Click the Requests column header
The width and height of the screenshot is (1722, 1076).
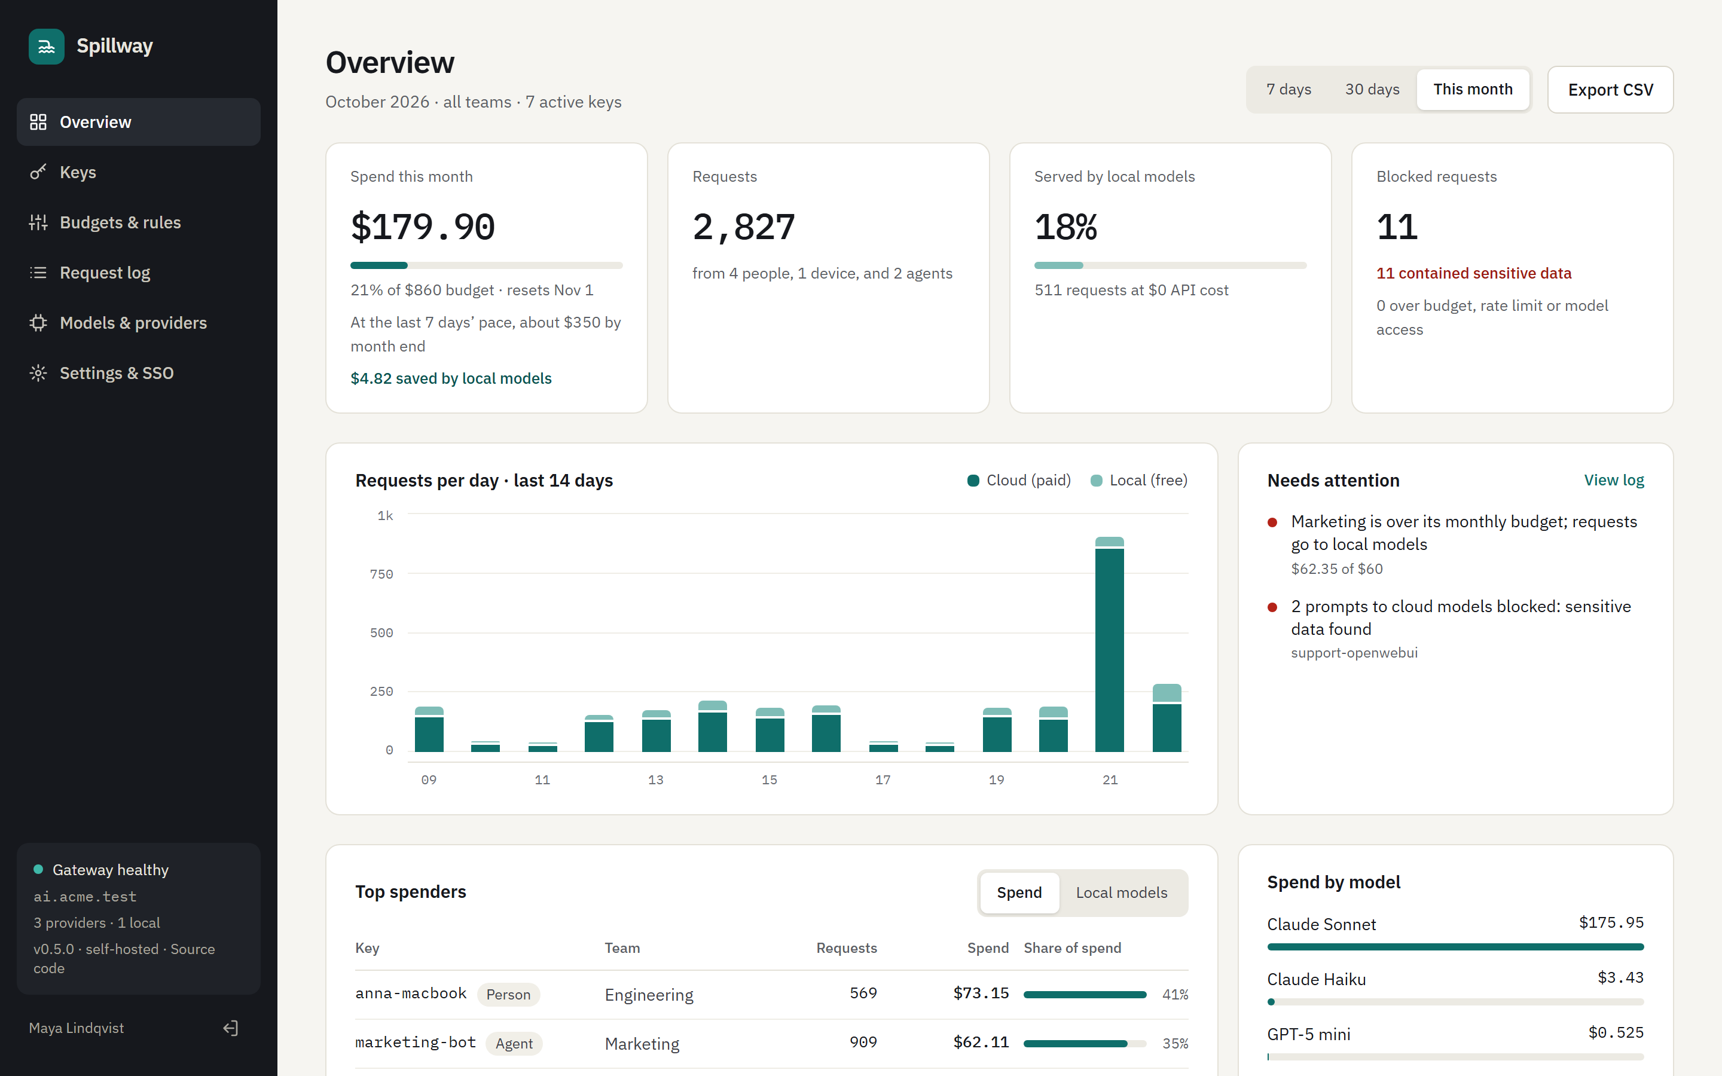[x=846, y=948]
